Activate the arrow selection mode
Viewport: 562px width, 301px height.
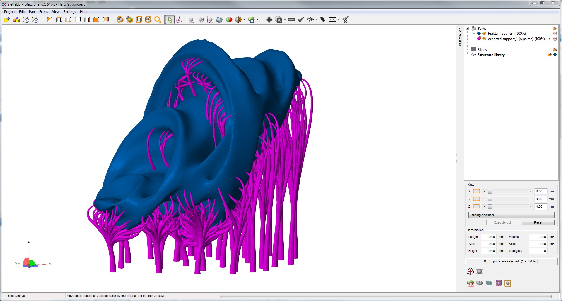pos(170,20)
